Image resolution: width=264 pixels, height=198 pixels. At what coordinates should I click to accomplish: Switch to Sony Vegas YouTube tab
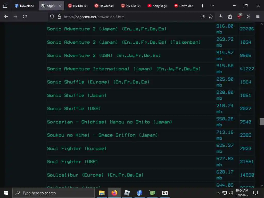pyautogui.click(x=158, y=6)
